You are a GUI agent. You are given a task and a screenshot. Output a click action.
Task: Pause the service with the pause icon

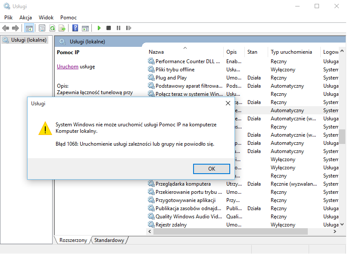(x=119, y=28)
